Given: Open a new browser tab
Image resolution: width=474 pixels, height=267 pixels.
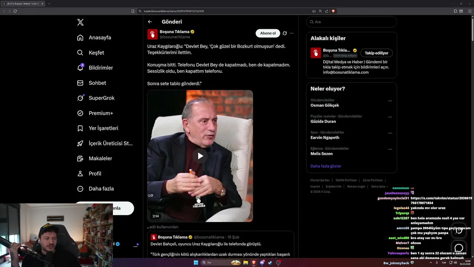Looking at the screenshot, I should 49,4.
